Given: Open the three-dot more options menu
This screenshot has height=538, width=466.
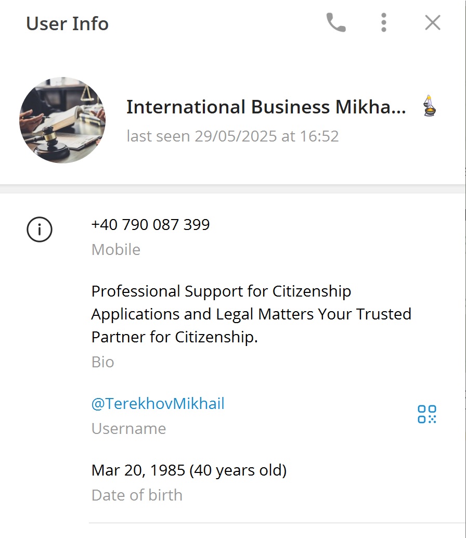Looking at the screenshot, I should [383, 23].
